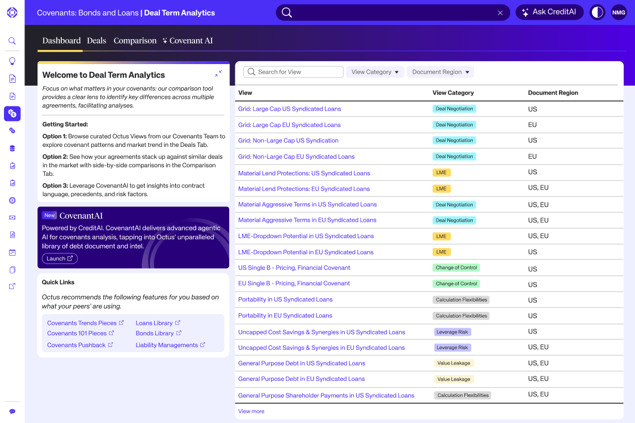Expand the View Category dropdown

point(375,72)
